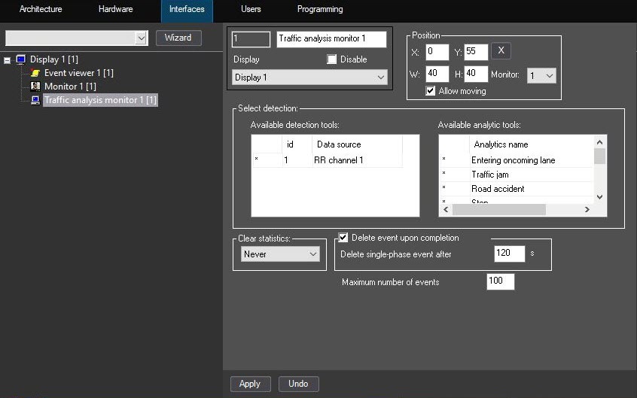Viewport: 637px width, 398px height.
Task: Toggle the Disable checkbox
Action: 332,59
